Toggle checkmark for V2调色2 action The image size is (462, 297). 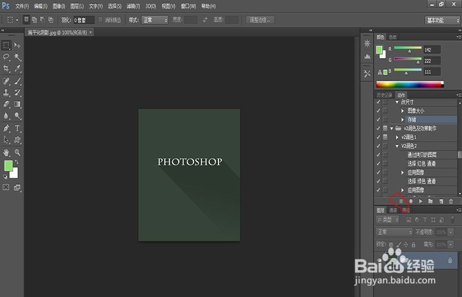point(378,146)
